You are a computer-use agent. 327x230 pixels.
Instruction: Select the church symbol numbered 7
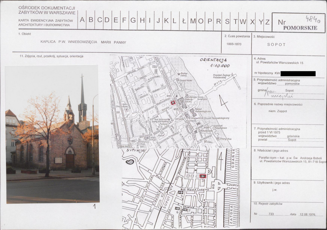click(185, 210)
